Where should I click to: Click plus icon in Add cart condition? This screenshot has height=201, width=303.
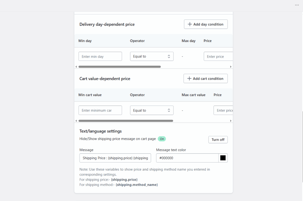click(189, 79)
